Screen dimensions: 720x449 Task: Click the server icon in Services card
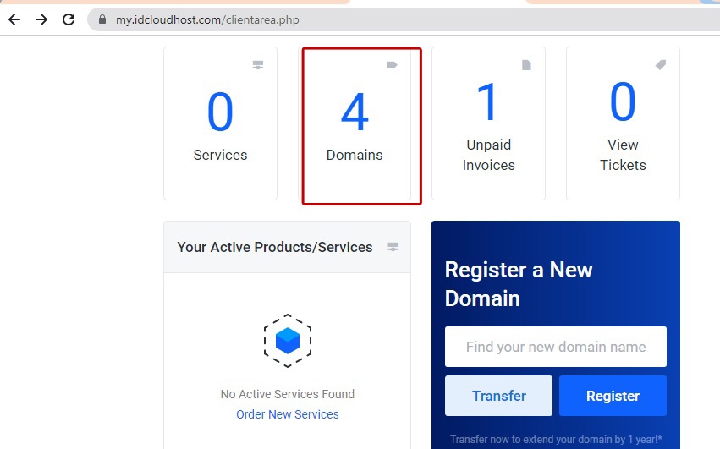point(258,65)
